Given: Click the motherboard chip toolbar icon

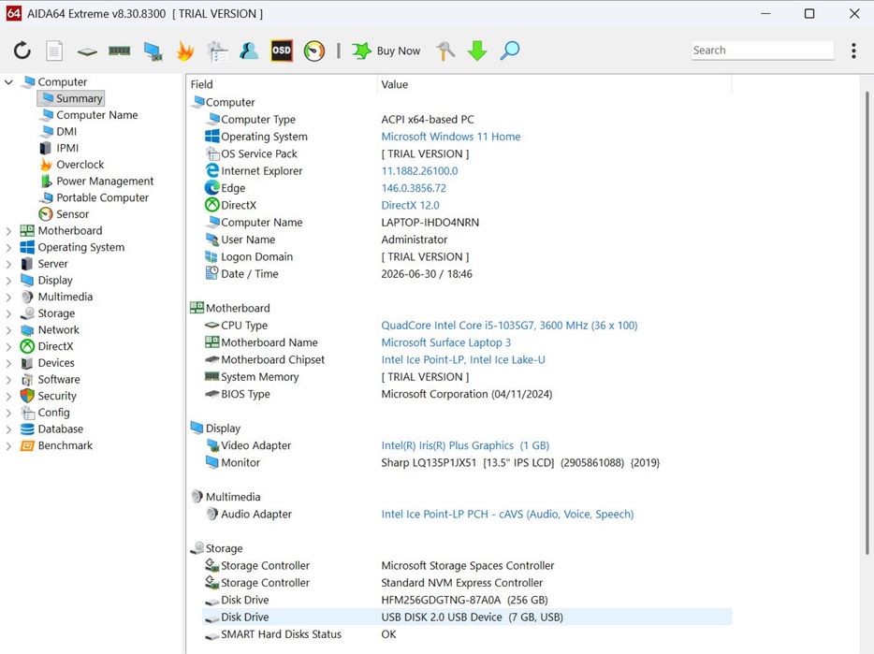Looking at the screenshot, I should coord(87,51).
